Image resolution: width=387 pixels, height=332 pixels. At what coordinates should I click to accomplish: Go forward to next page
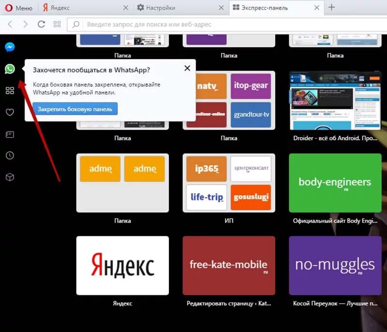pyautogui.click(x=26, y=24)
